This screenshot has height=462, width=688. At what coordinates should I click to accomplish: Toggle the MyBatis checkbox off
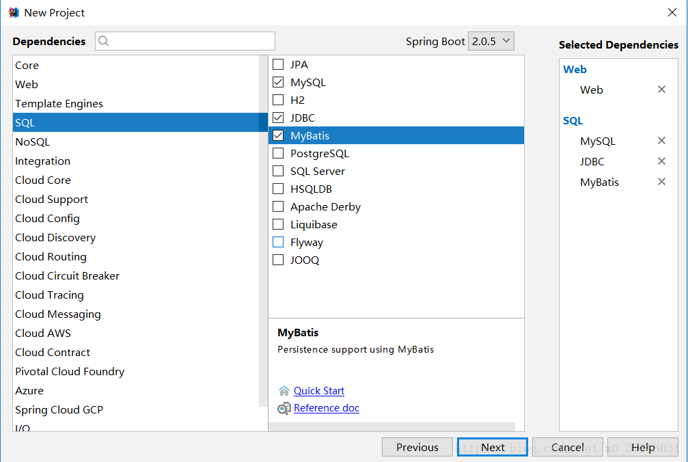coord(278,135)
